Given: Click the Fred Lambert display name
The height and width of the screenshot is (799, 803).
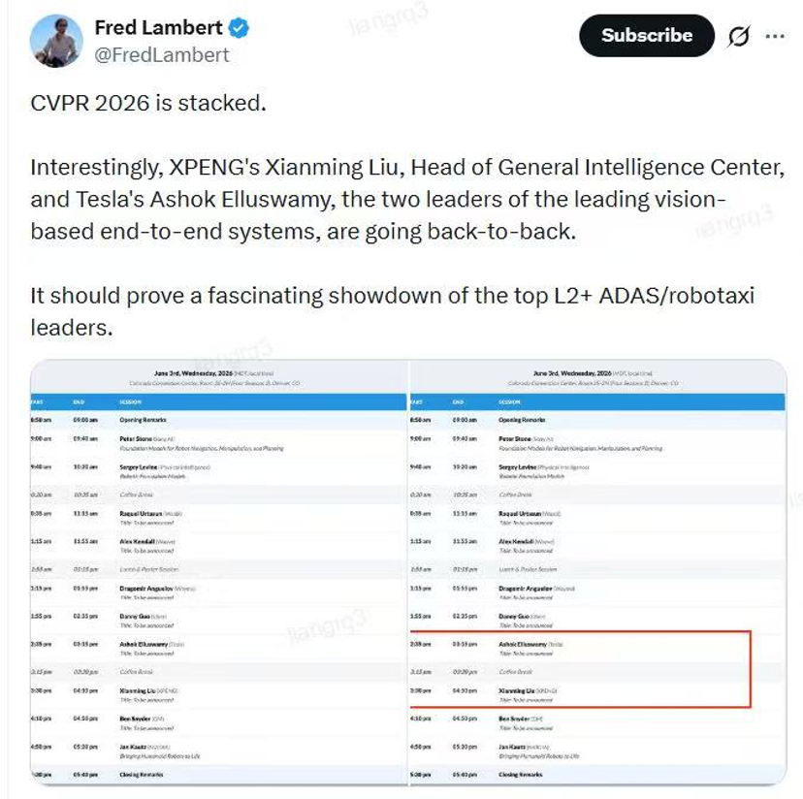Looking at the screenshot, I should click(x=159, y=28).
